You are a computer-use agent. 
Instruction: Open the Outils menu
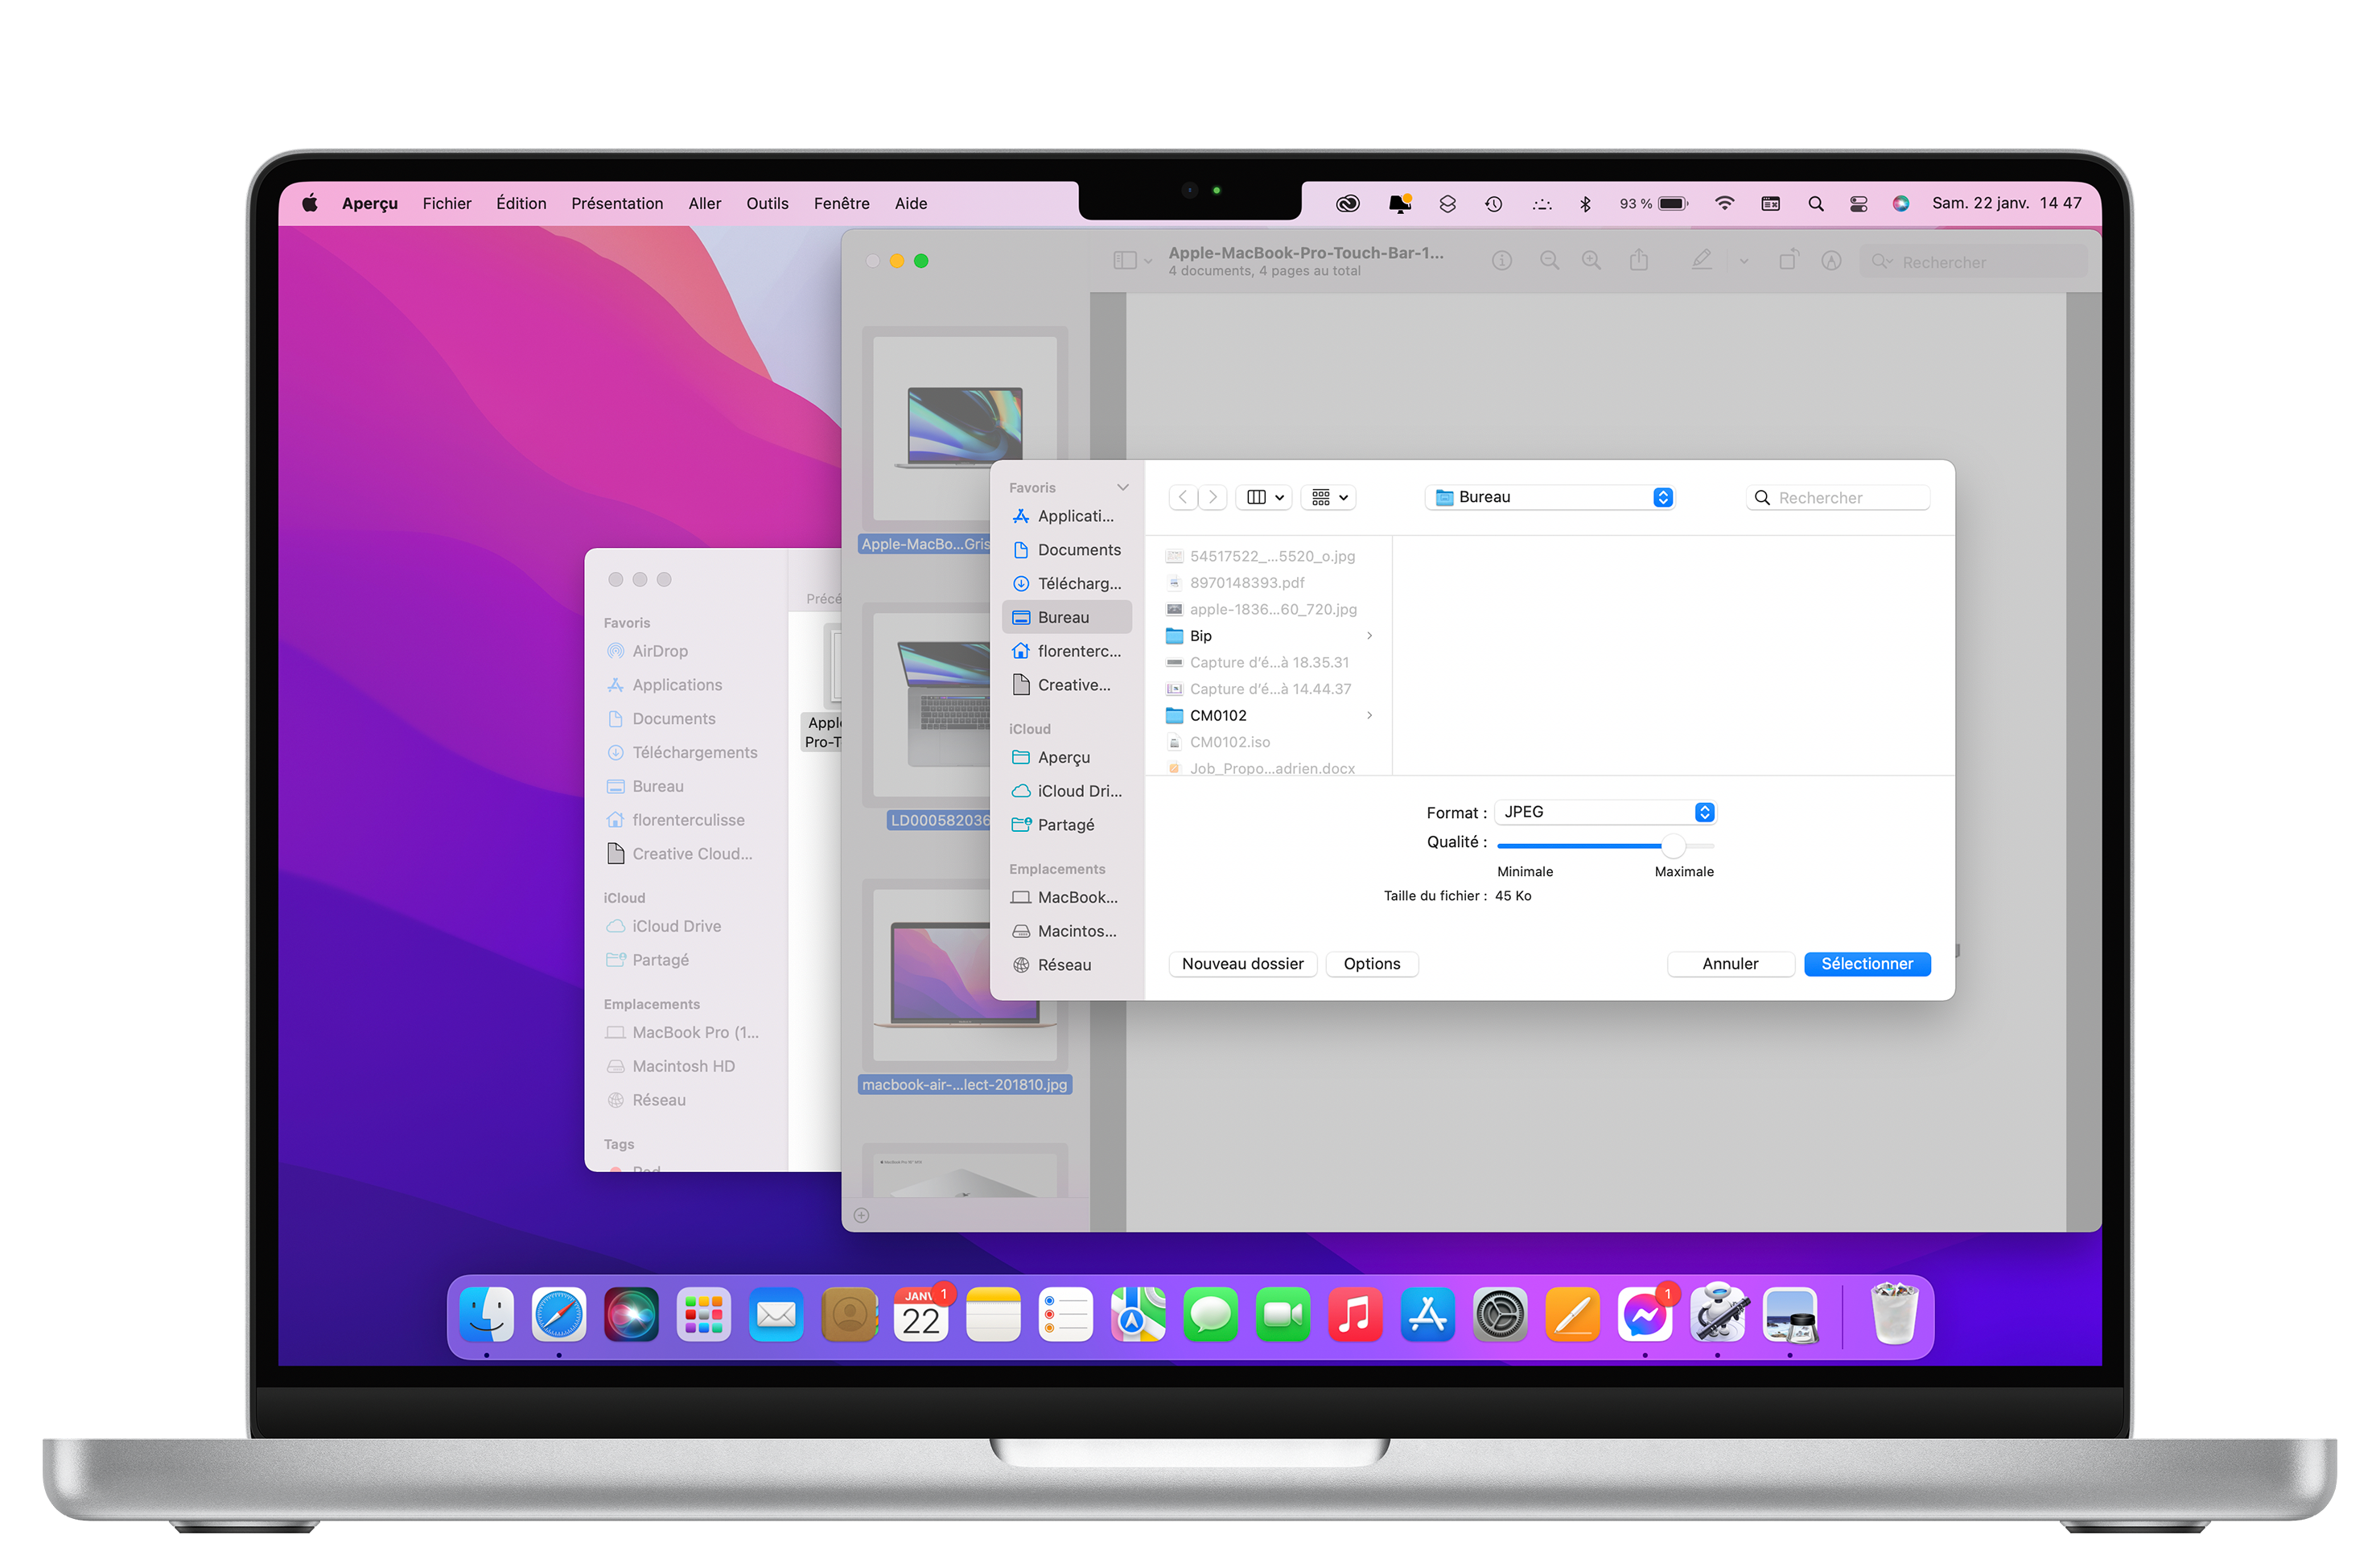(767, 204)
